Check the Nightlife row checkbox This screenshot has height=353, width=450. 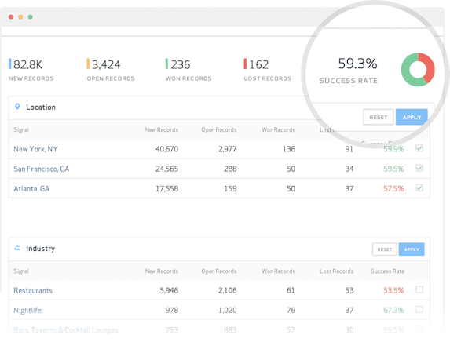pos(419,309)
